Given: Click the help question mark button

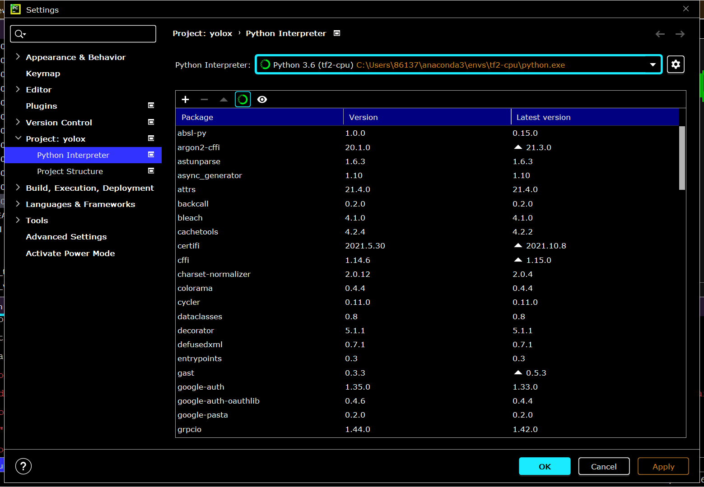Looking at the screenshot, I should [x=23, y=466].
